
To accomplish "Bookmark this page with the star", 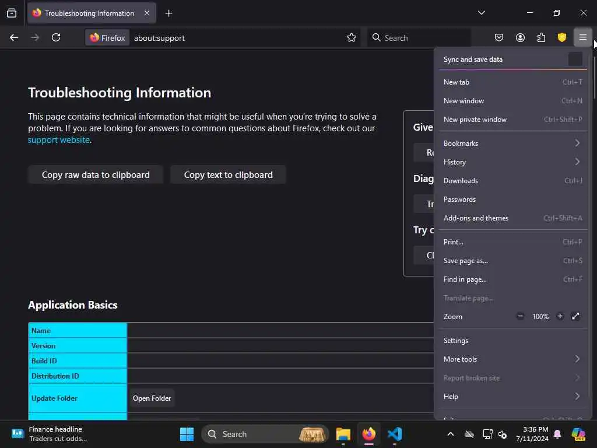I will 352,37.
